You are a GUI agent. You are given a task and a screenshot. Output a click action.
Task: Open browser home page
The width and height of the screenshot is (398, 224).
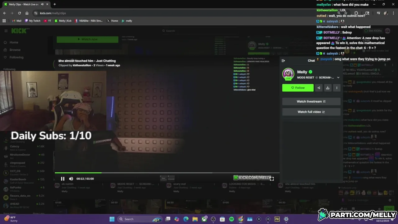click(x=27, y=13)
